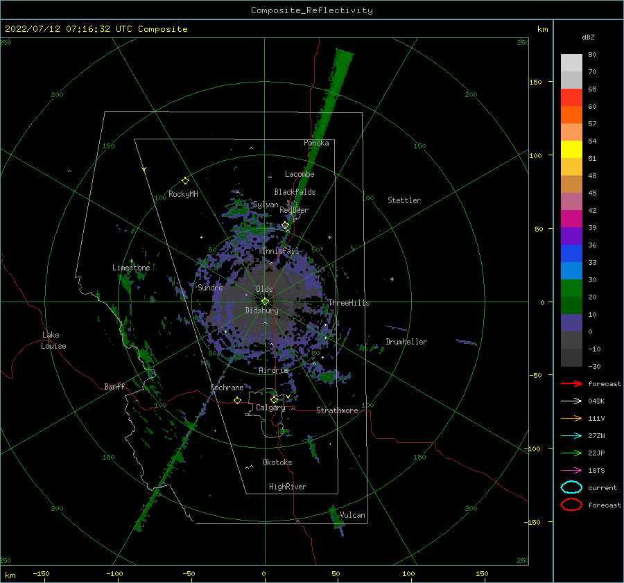Click the Blackfalds label
This screenshot has width=624, height=583.
[x=295, y=192]
